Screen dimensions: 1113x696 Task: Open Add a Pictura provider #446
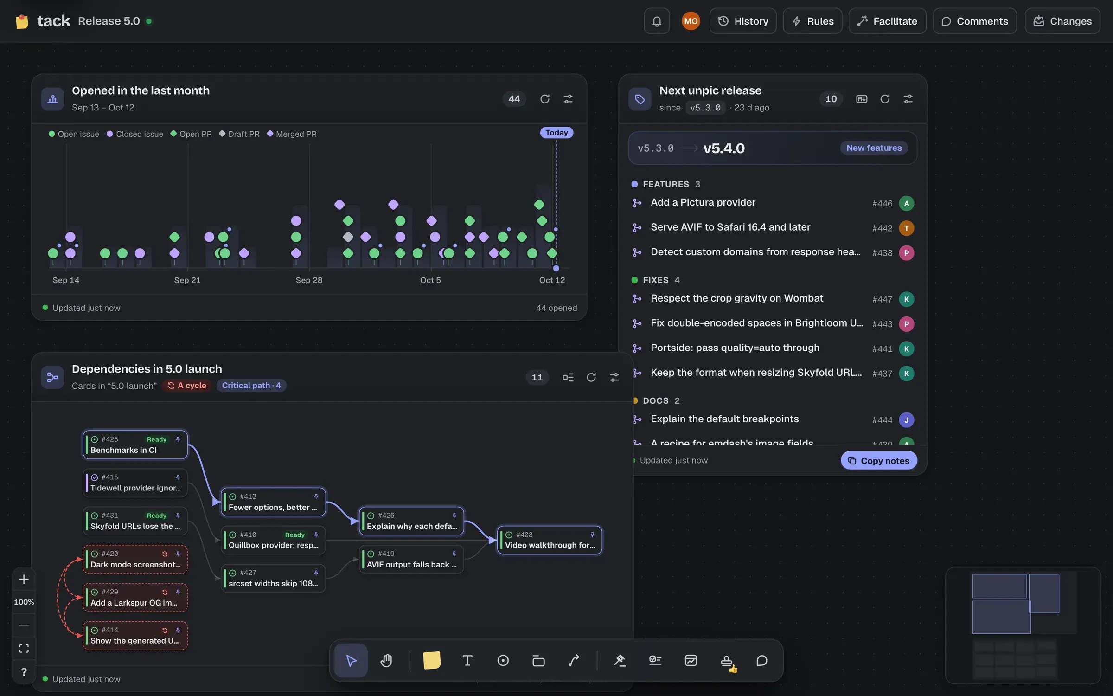coord(773,203)
